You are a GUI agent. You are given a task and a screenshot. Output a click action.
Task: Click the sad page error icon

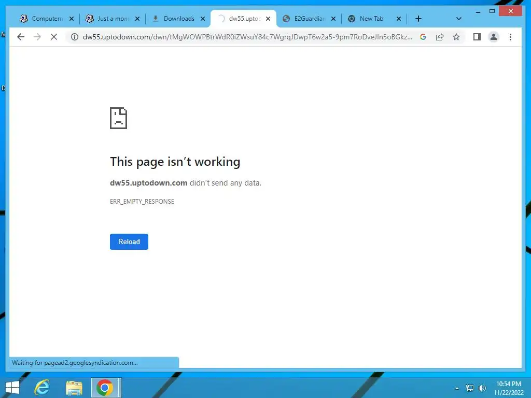pyautogui.click(x=119, y=118)
